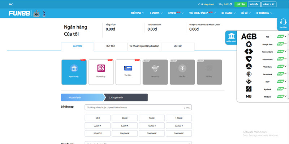Click the Techcombank logo

[x=249, y=51]
